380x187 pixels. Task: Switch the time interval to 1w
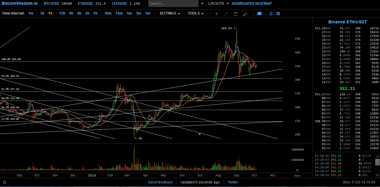tap(31, 13)
